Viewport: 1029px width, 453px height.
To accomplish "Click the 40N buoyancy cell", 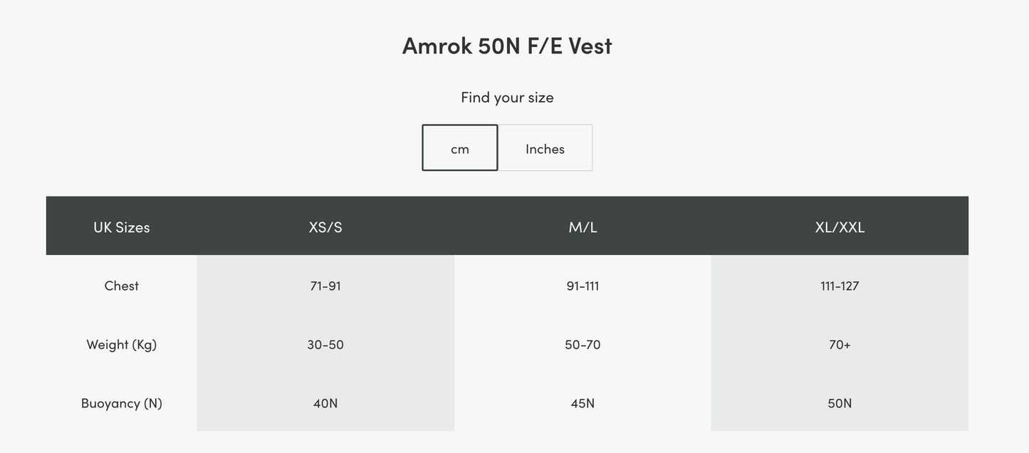I will (x=325, y=403).
